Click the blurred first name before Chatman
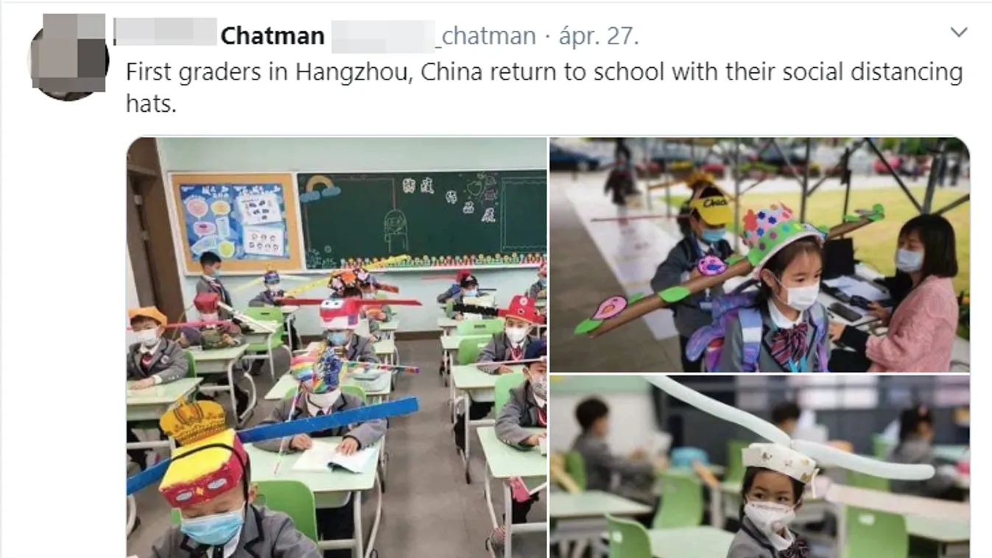 coord(166,34)
